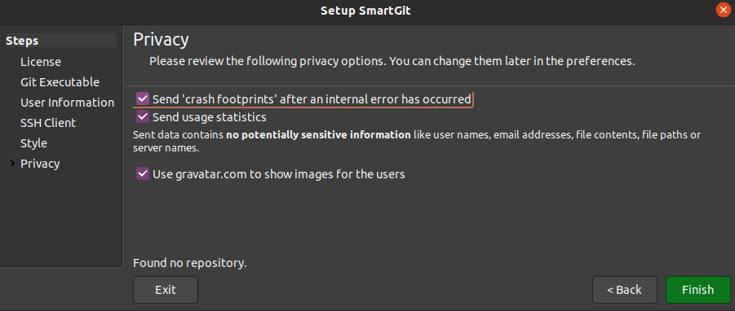Uncheck the crash footprints checkbox
This screenshot has width=735, height=311.
[143, 99]
